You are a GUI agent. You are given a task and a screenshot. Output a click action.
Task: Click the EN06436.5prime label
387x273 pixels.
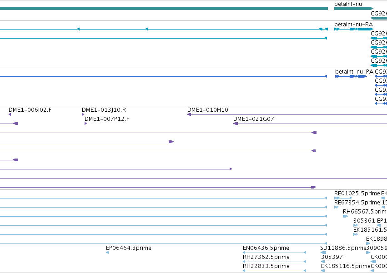click(266, 248)
